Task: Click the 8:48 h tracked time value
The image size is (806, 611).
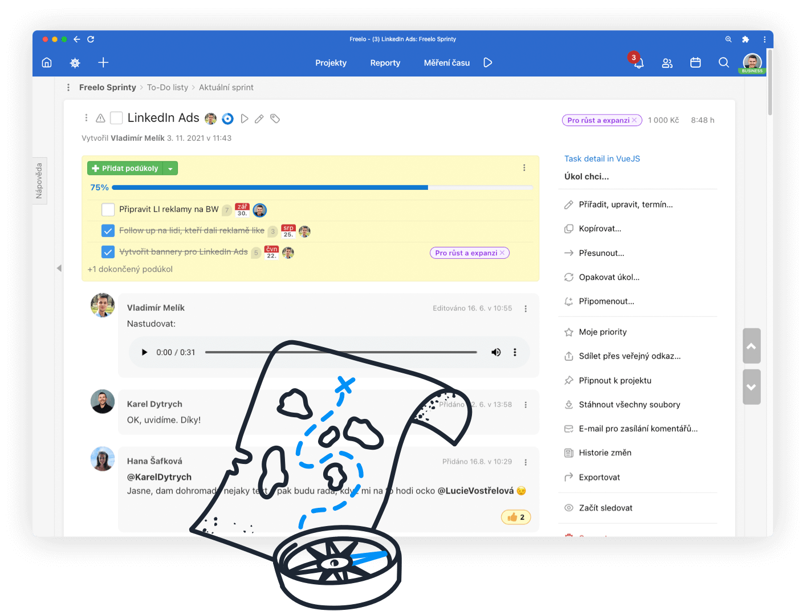Action: (702, 120)
